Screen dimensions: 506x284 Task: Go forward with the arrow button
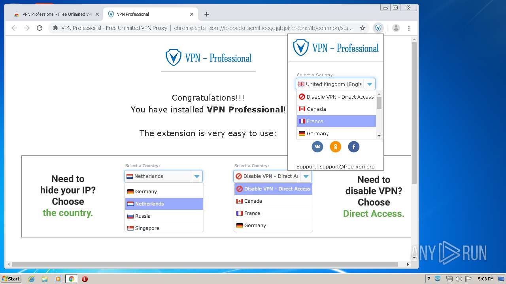click(x=27, y=28)
